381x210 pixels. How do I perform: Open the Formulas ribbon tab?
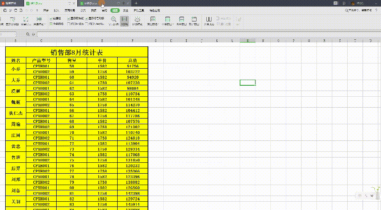coord(83,10)
